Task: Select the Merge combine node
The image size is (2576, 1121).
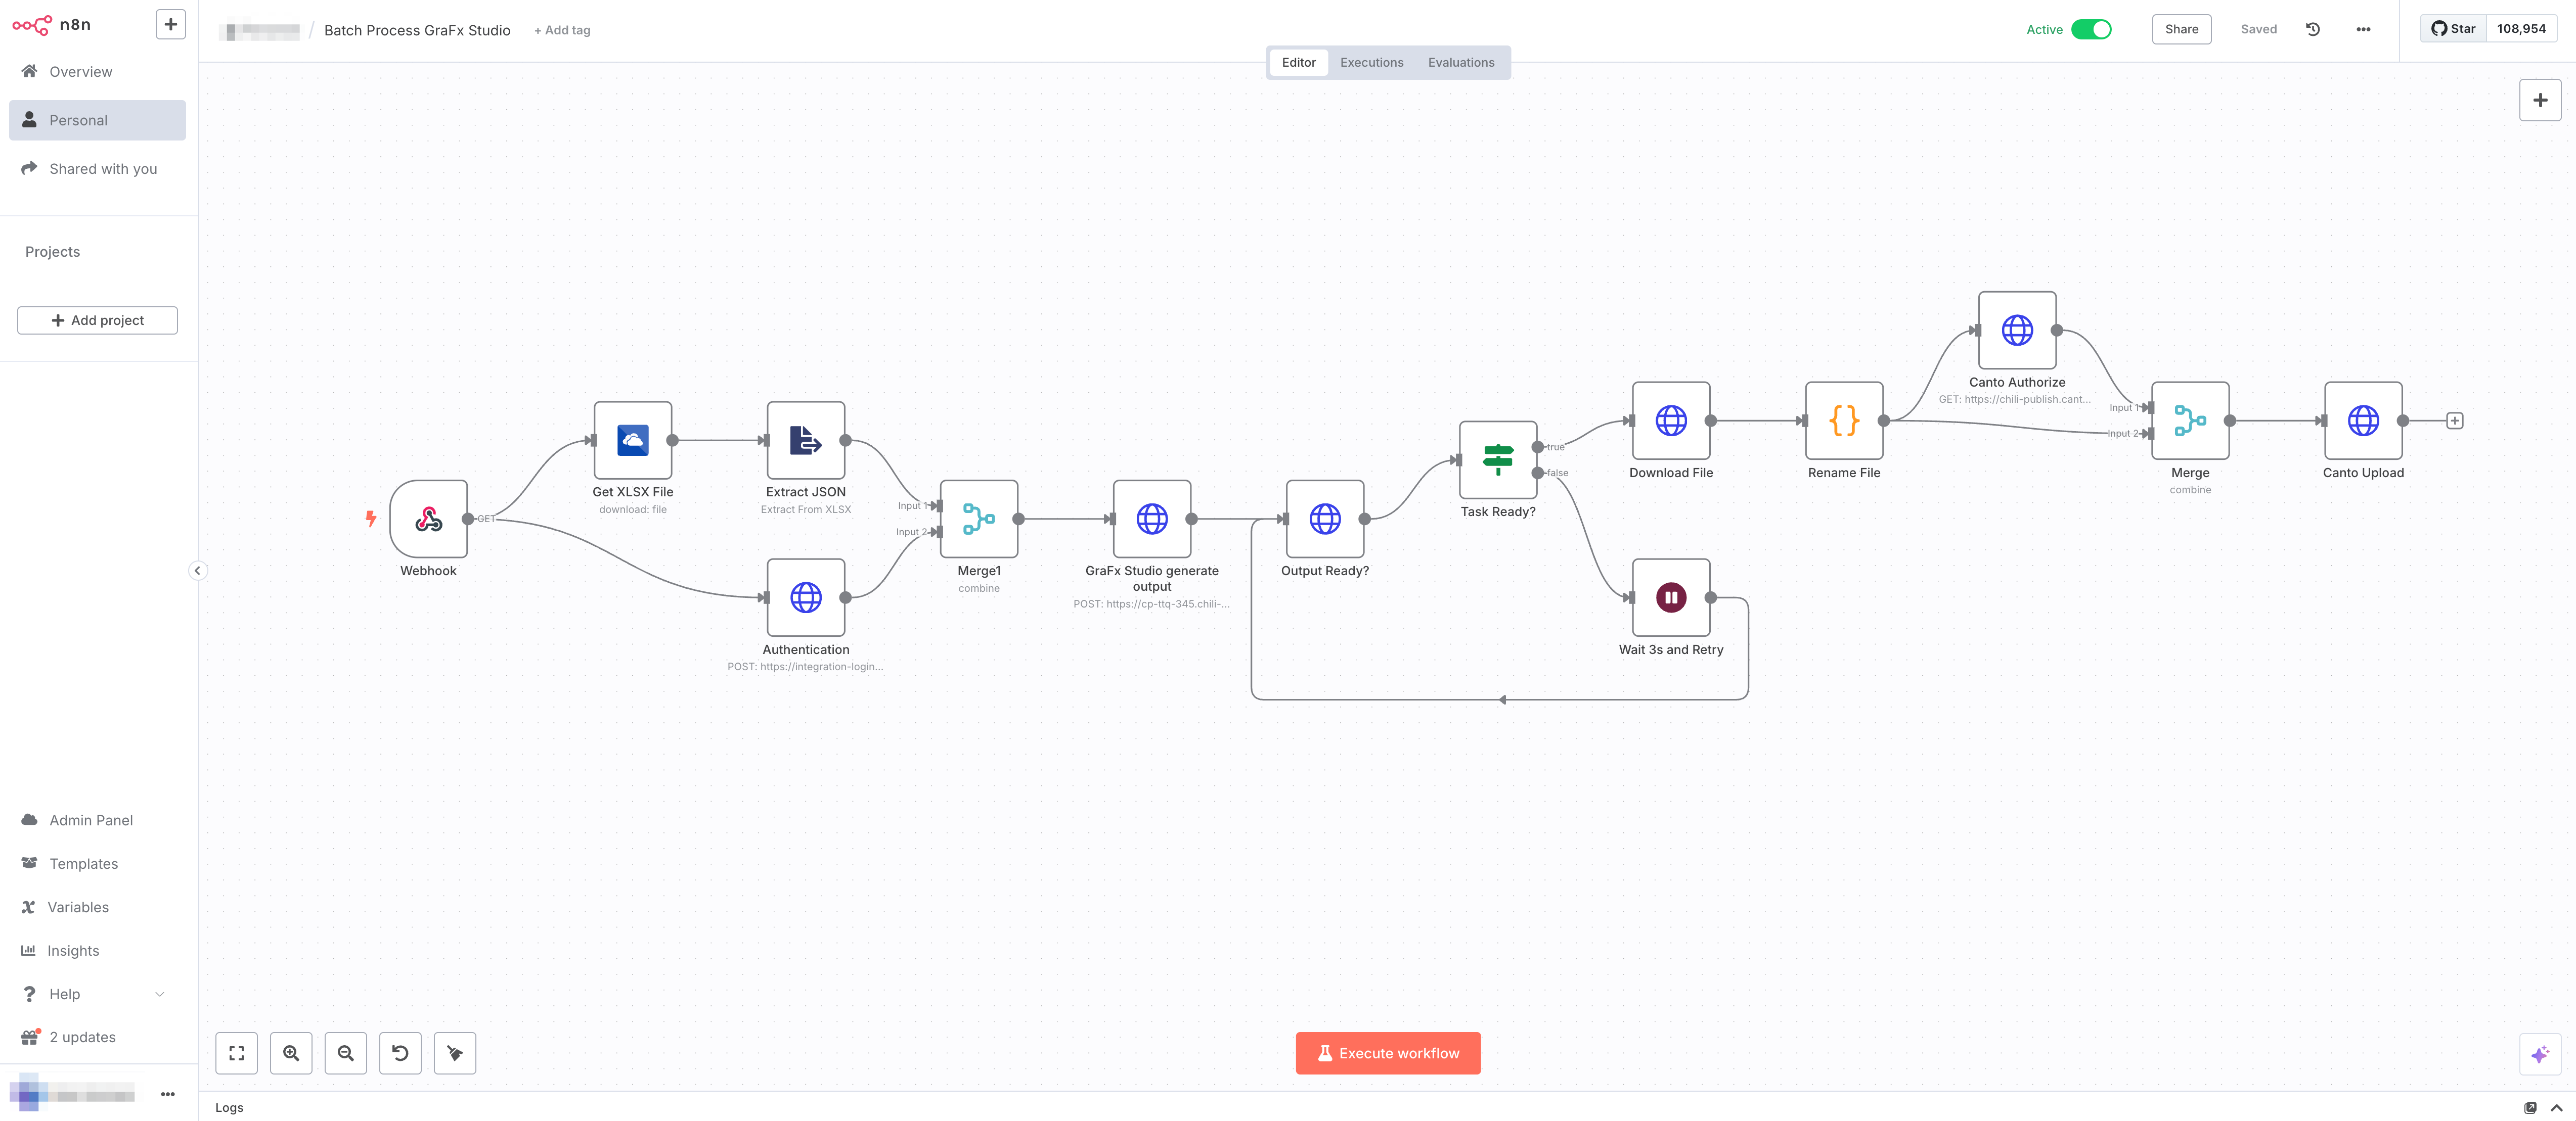Action: pyautogui.click(x=2190, y=421)
